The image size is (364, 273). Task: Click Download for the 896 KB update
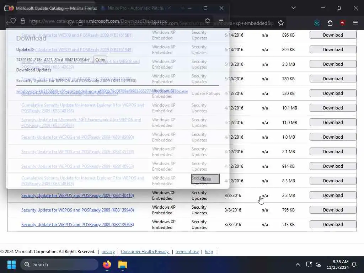(333, 35)
